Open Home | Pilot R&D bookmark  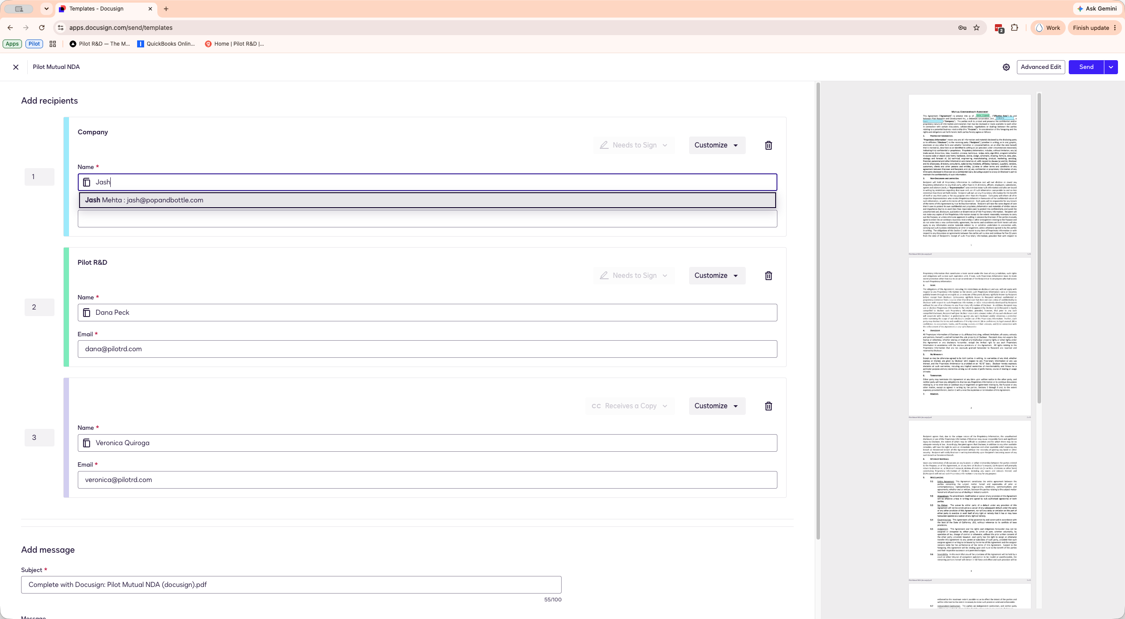[x=234, y=44]
